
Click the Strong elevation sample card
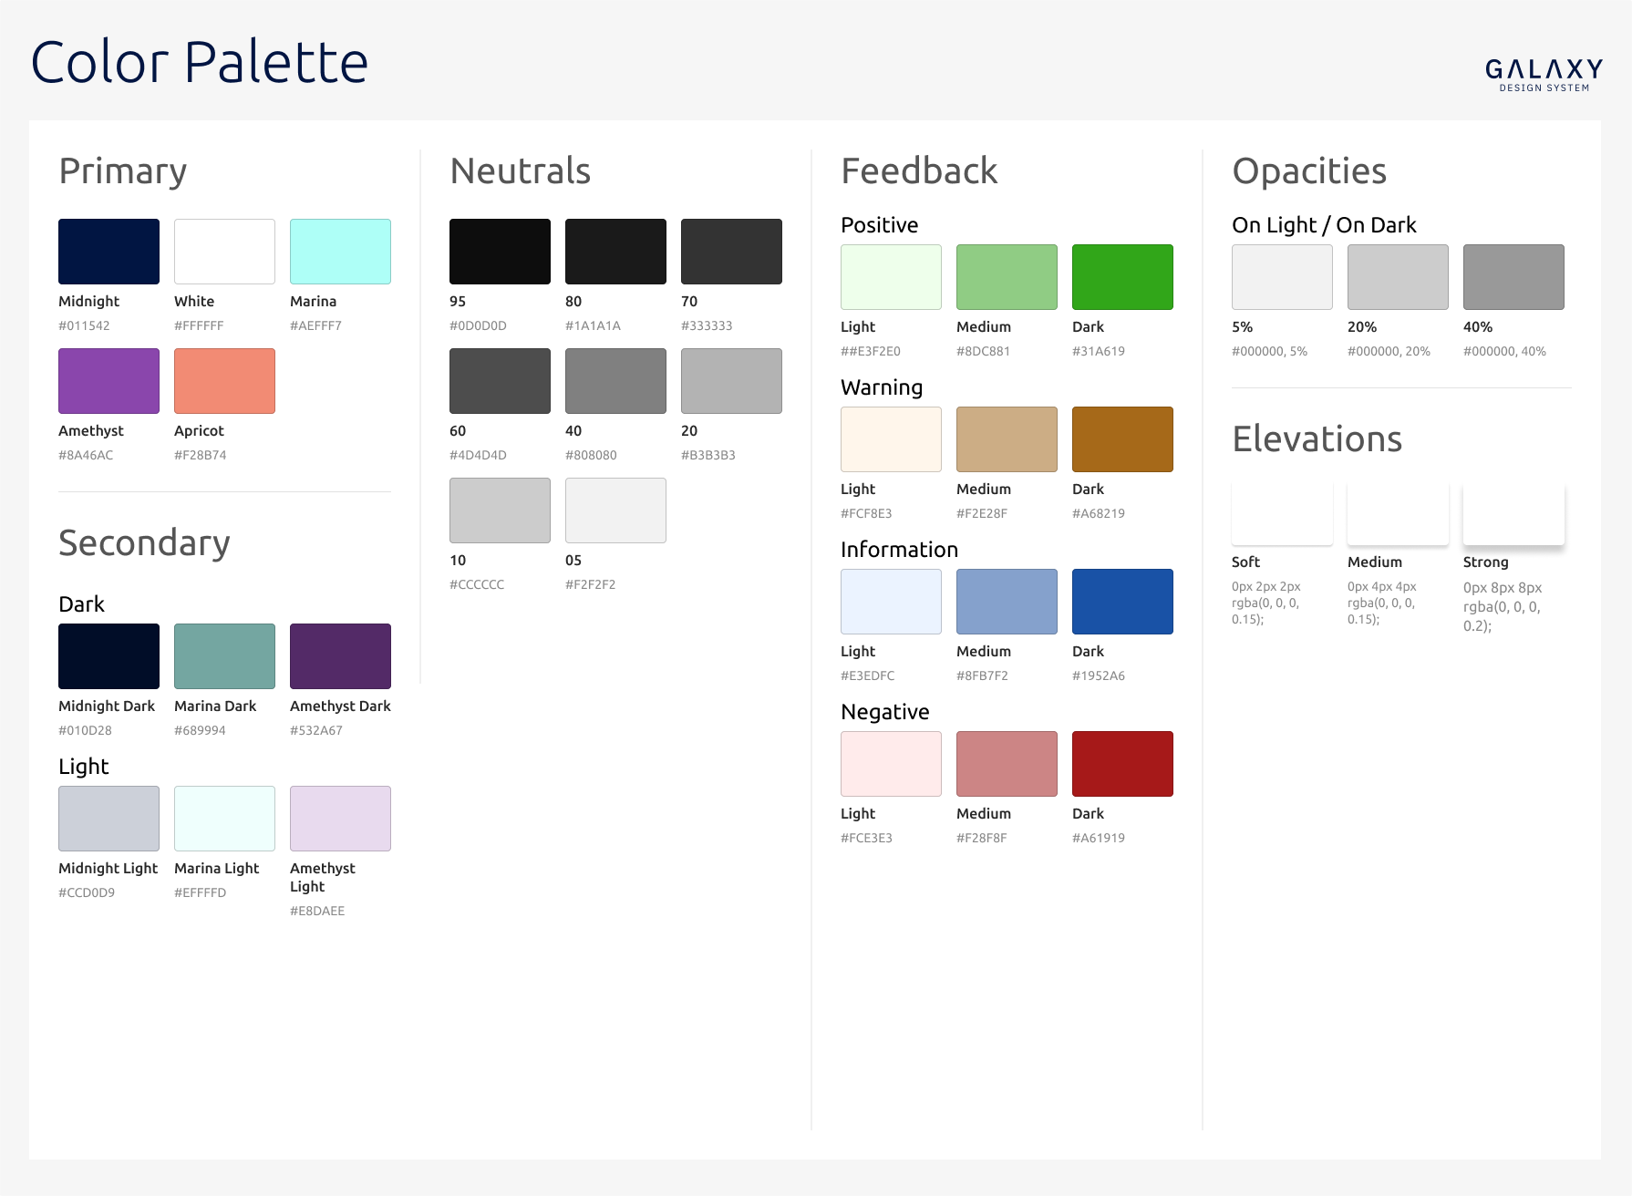[x=1513, y=514]
